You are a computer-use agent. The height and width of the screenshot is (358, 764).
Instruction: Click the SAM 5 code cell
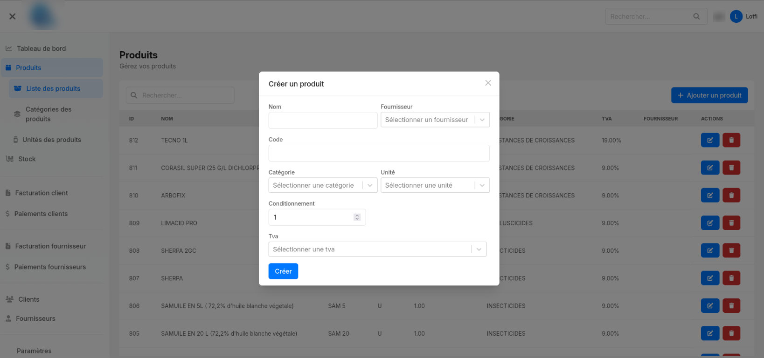(x=337, y=306)
